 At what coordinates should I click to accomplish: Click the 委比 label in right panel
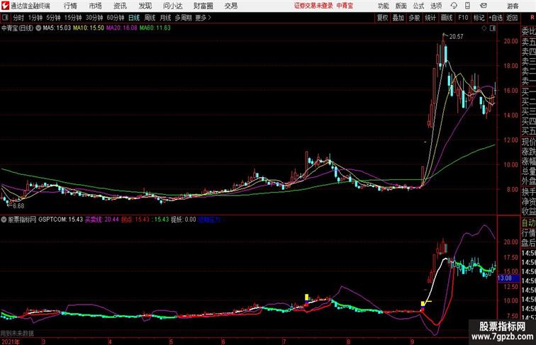click(x=528, y=31)
